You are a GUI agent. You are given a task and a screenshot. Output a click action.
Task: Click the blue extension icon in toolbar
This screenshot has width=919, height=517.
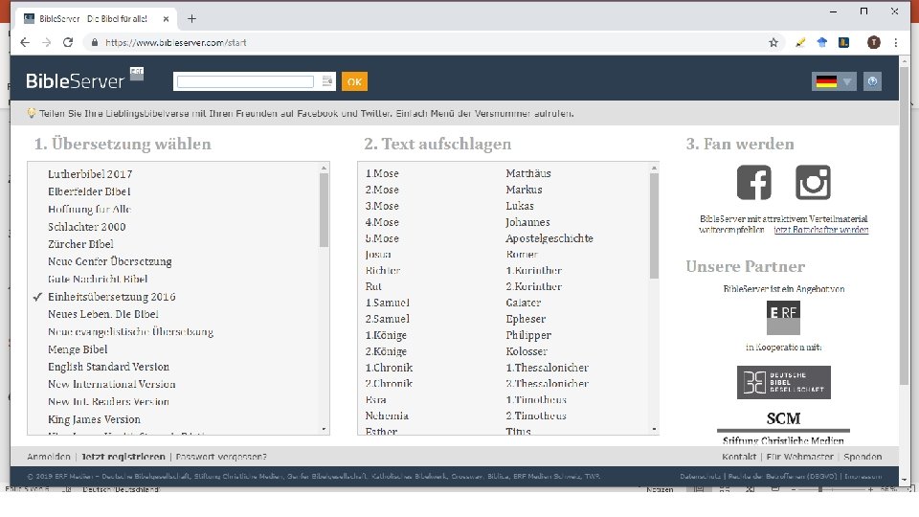[x=821, y=42]
